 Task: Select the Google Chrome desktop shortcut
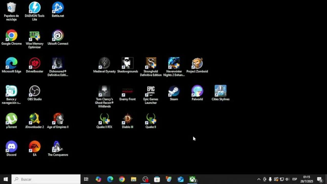[x=11, y=38]
